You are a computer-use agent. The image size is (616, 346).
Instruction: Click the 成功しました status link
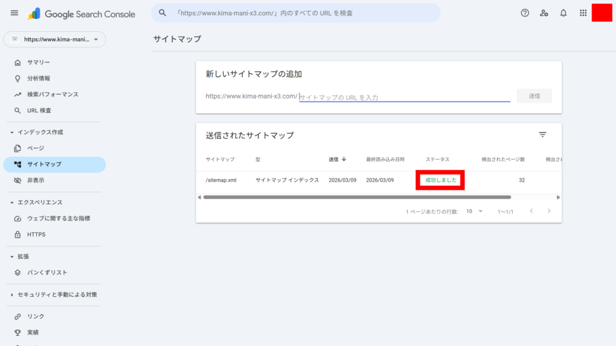pyautogui.click(x=440, y=180)
